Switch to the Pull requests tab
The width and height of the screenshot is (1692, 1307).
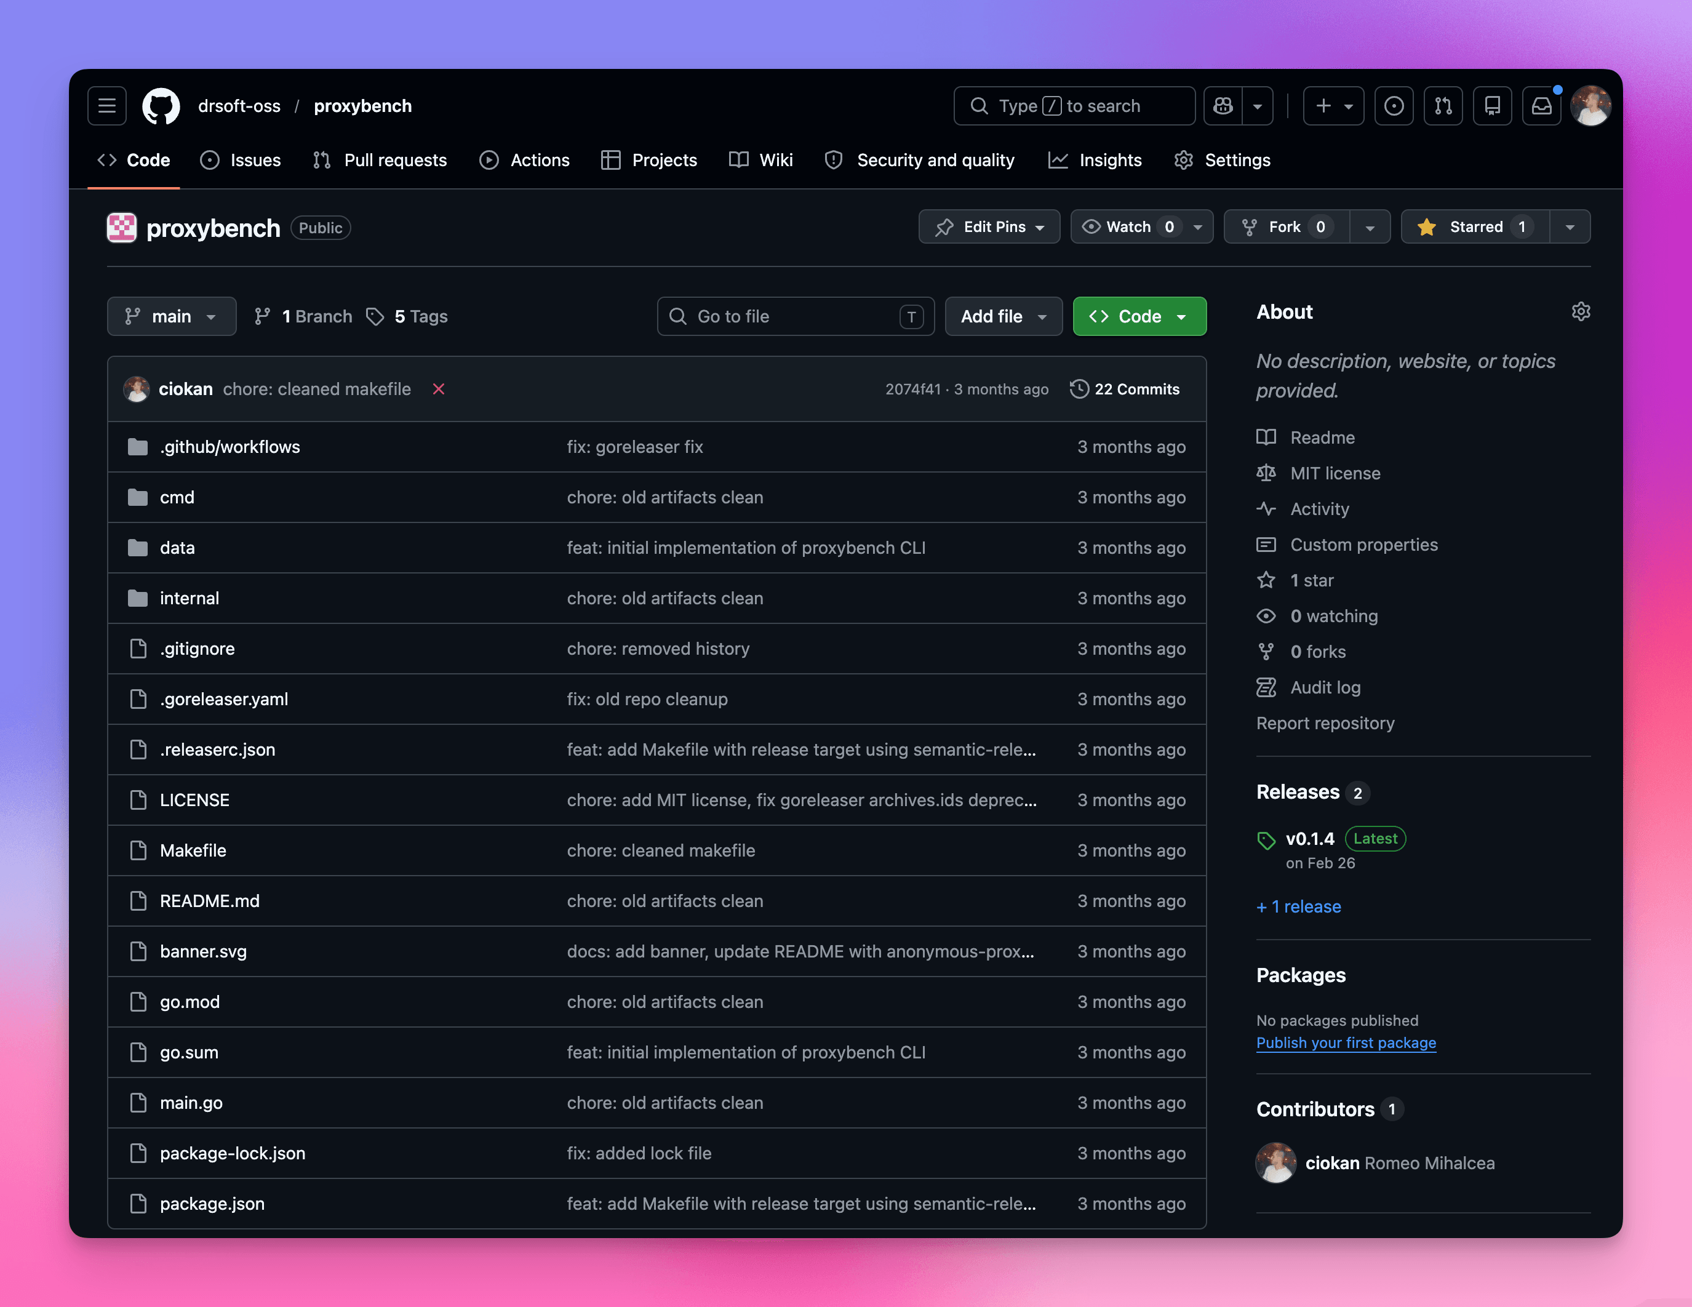click(x=380, y=161)
